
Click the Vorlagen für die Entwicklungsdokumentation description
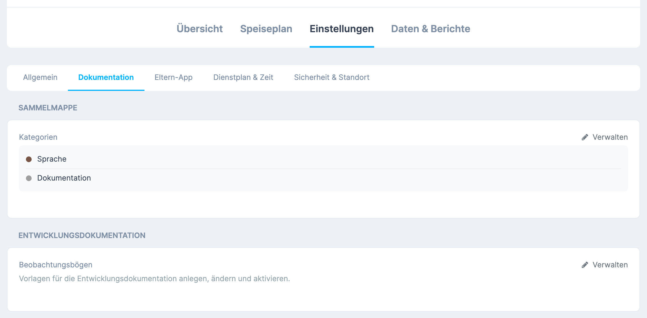pyautogui.click(x=155, y=279)
